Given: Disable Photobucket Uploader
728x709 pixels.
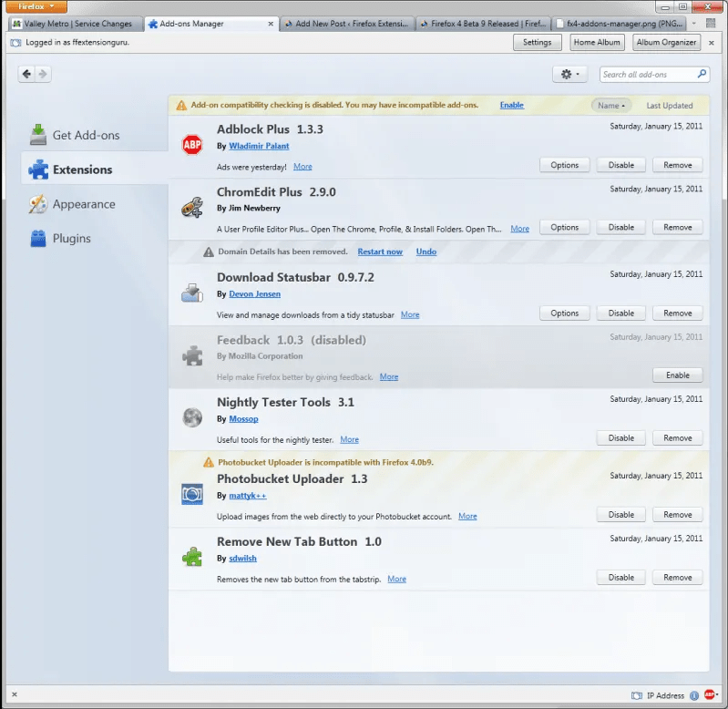Looking at the screenshot, I should (620, 515).
